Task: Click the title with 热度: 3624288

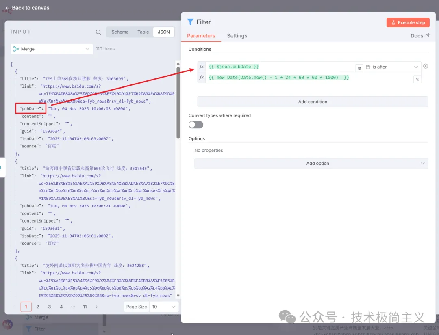Action: pos(95,266)
